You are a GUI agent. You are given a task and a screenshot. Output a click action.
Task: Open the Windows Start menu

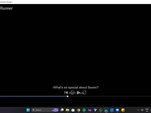(28, 110)
